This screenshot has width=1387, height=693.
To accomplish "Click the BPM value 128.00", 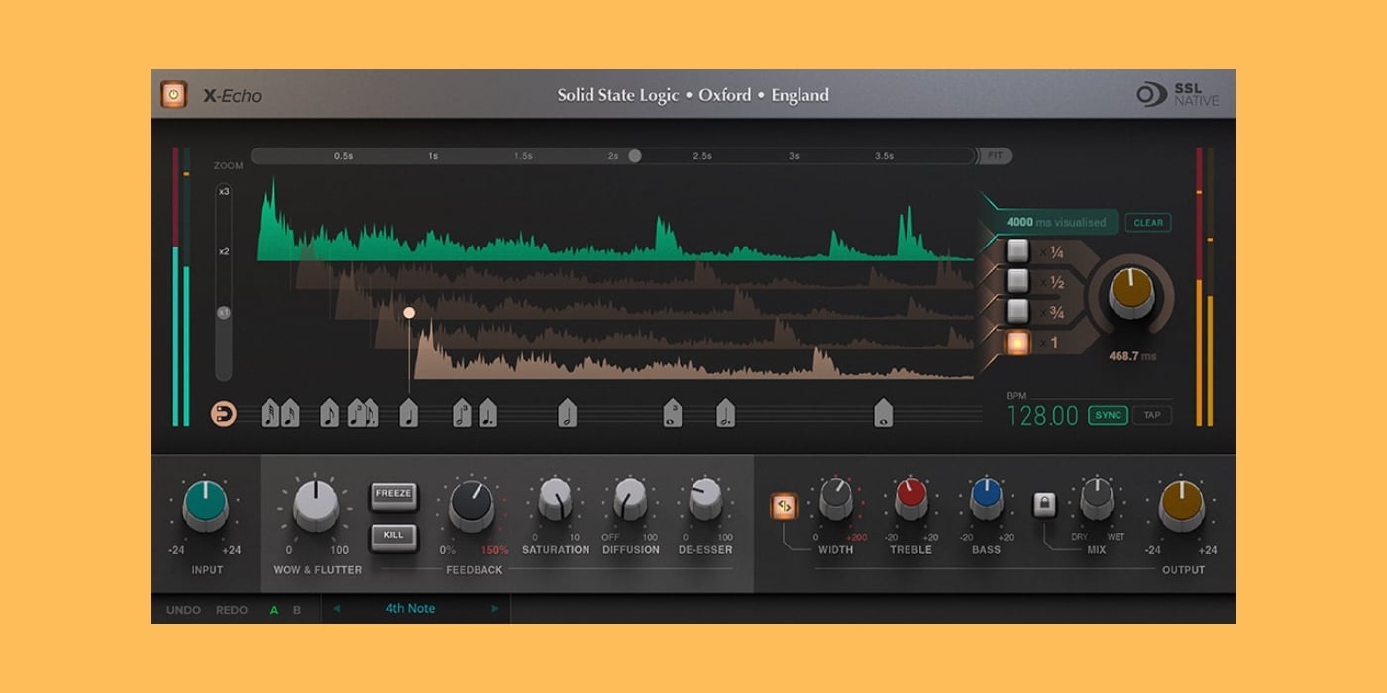I will click(1042, 416).
